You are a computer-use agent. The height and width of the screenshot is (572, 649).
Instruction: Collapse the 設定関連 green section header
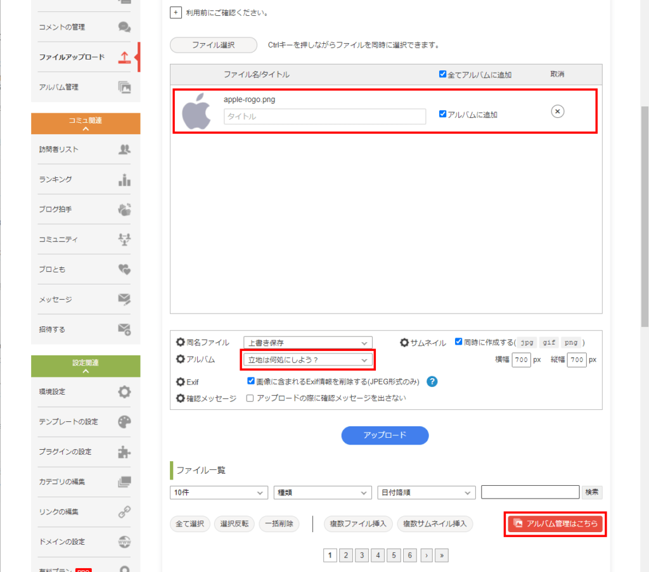(x=86, y=366)
